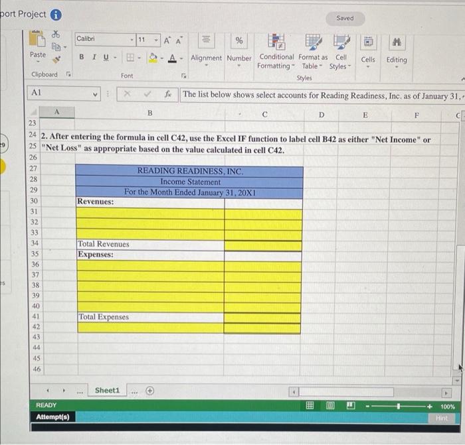Click the Total Revenues label cell
Image resolution: width=465 pixels, height=445 pixels.
(x=150, y=245)
